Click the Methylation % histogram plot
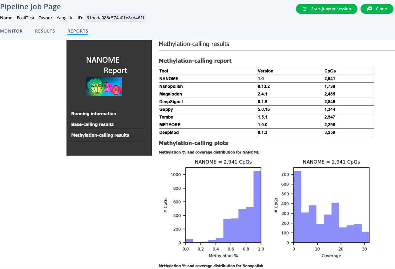Viewport: 395px width, 269px height. (x=223, y=205)
